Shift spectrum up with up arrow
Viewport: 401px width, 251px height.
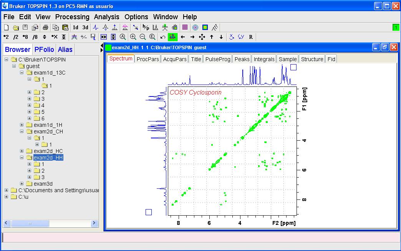click(212, 37)
